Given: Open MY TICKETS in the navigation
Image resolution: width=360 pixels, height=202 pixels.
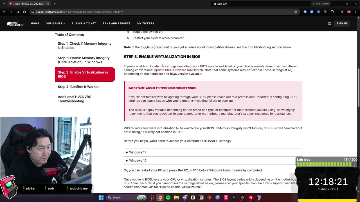Looking at the screenshot, I should pos(146,24).
